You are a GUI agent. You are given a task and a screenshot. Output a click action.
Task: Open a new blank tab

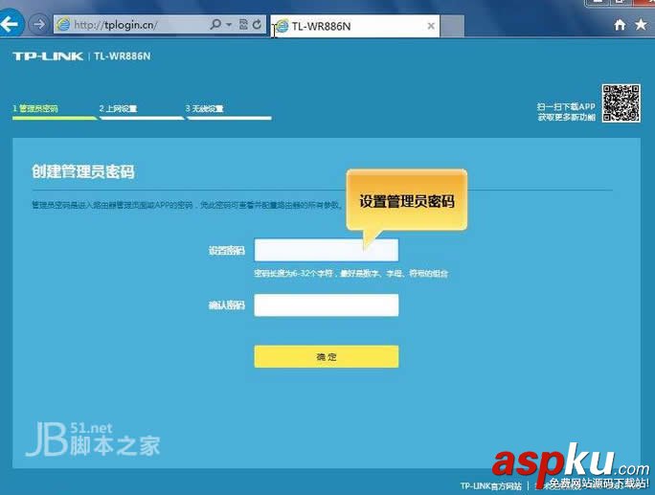tap(452, 26)
